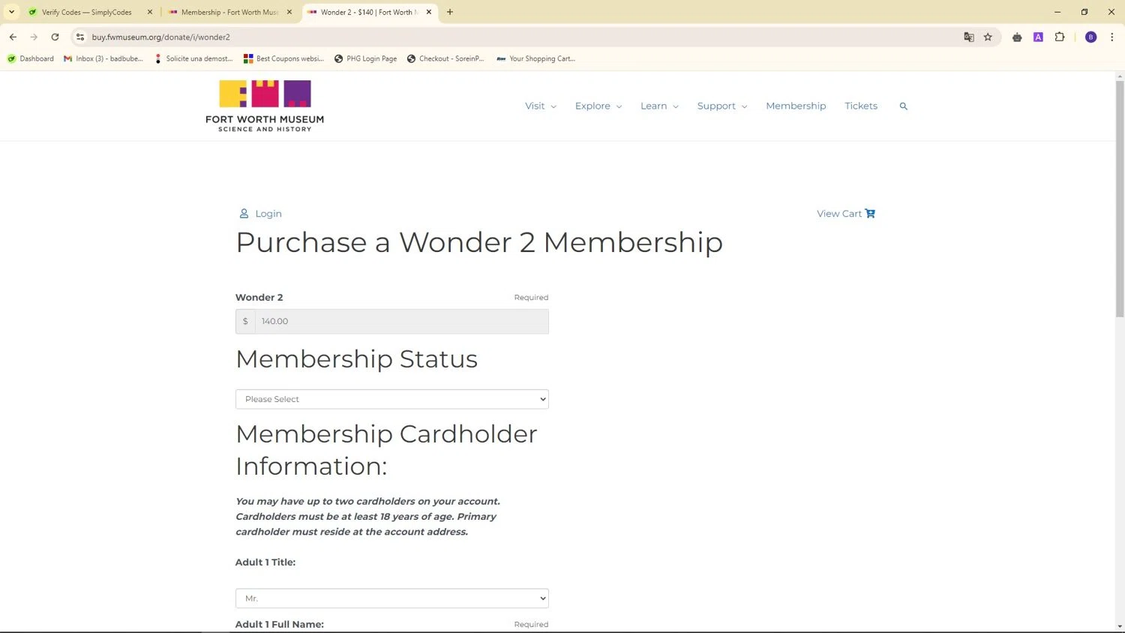Reload the current page

pos(55,37)
